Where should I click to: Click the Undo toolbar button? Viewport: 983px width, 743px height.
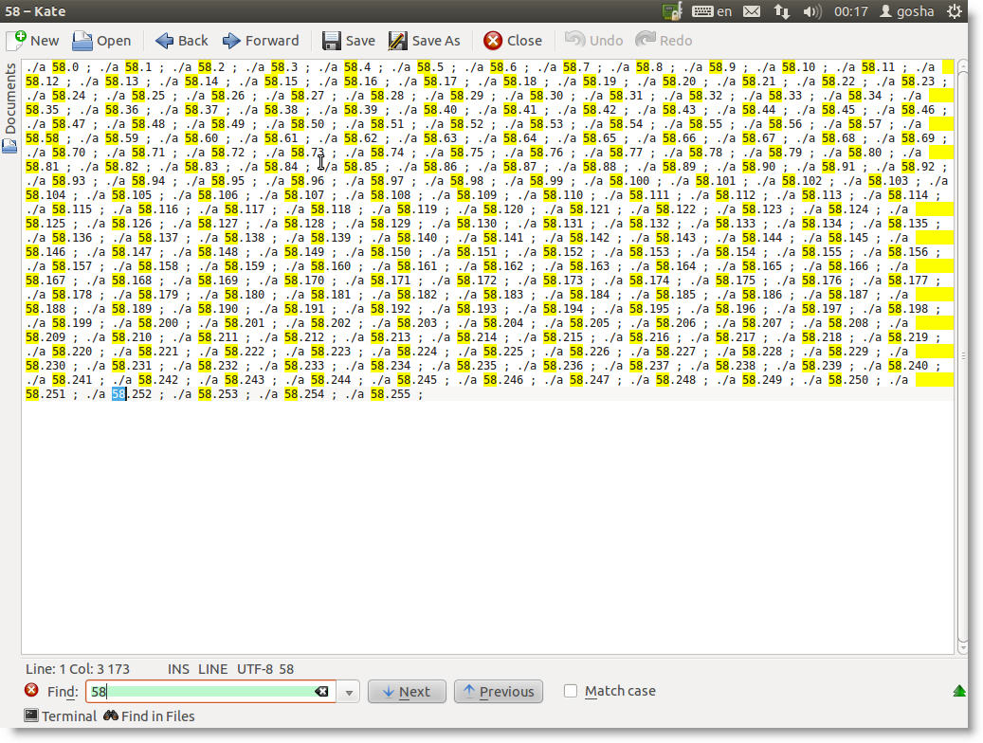pos(593,41)
